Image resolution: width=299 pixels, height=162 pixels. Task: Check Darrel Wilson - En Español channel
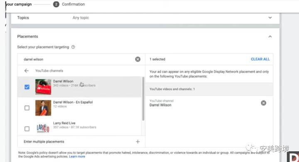(x=27, y=108)
